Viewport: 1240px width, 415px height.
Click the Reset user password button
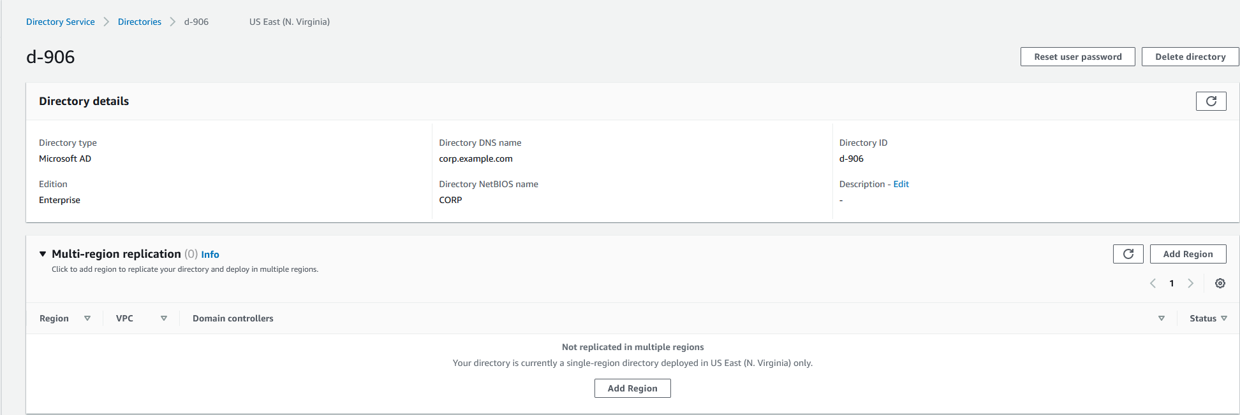pos(1077,56)
